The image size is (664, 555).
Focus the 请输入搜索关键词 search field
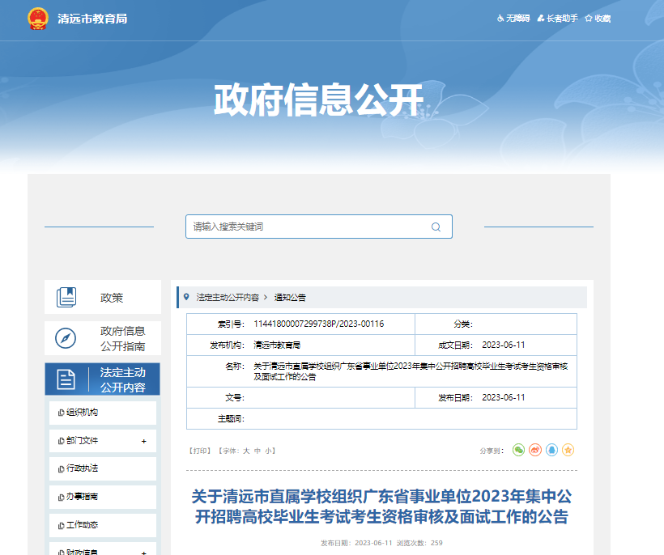tap(308, 227)
